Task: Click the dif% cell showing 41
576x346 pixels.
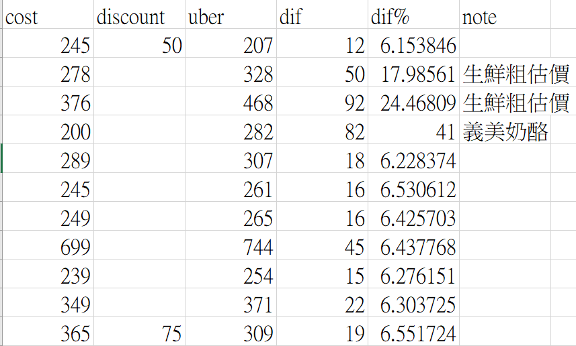Action: (x=413, y=132)
